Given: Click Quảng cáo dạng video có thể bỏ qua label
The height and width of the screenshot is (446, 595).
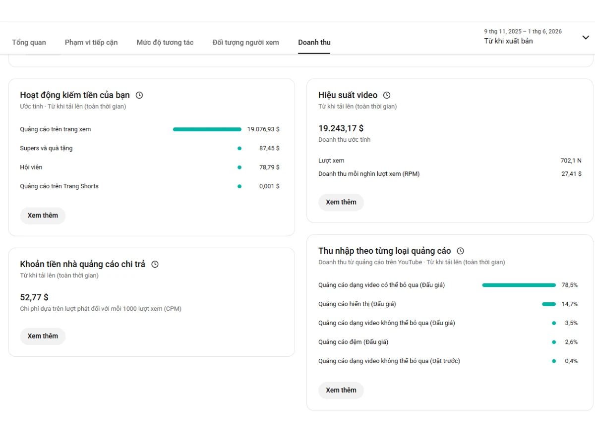Looking at the screenshot, I should 381,285.
